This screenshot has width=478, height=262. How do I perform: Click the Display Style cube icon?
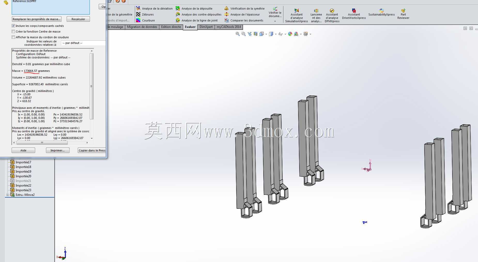pyautogui.click(x=271, y=34)
